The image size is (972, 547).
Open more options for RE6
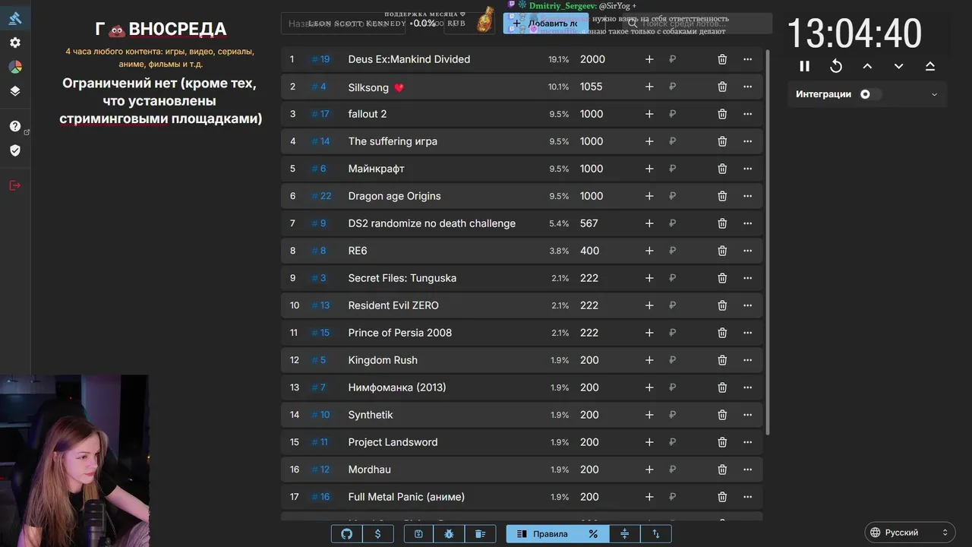[x=748, y=251]
